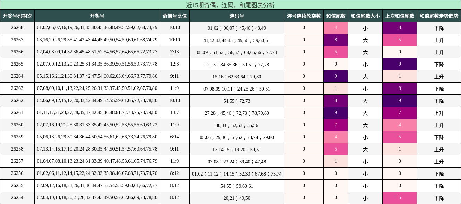Screen dimensions: 461x204
Task: Click the odd-even ratio 12:8 in row 26265
Action: pyautogui.click(x=175, y=64)
